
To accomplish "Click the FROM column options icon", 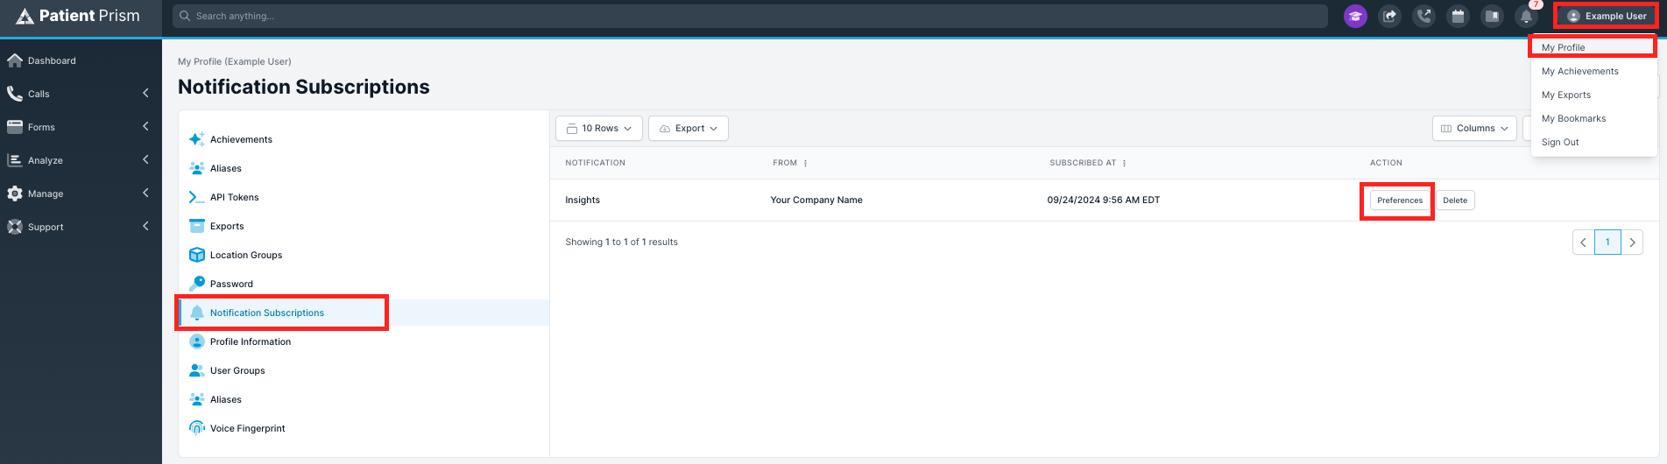I will (805, 163).
